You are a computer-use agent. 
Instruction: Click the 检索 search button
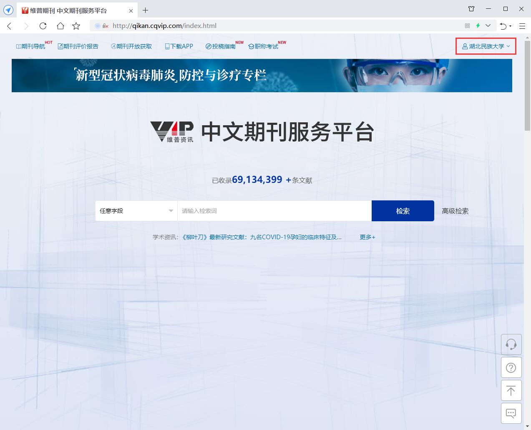coord(403,211)
